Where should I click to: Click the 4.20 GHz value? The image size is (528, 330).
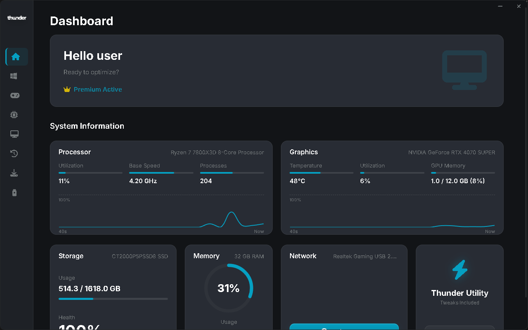(x=143, y=181)
